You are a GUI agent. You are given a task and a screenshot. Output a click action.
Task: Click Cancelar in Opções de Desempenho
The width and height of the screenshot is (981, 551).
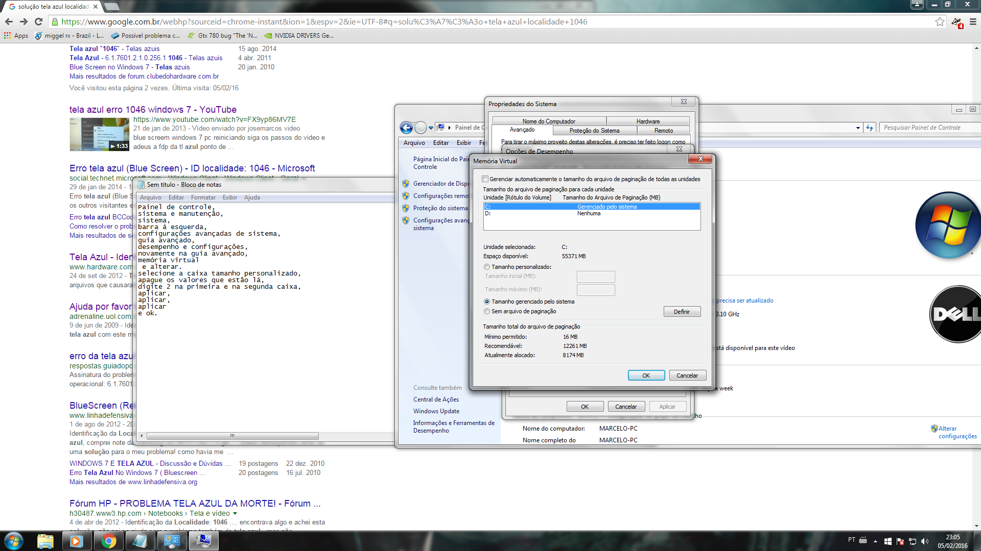tap(626, 407)
